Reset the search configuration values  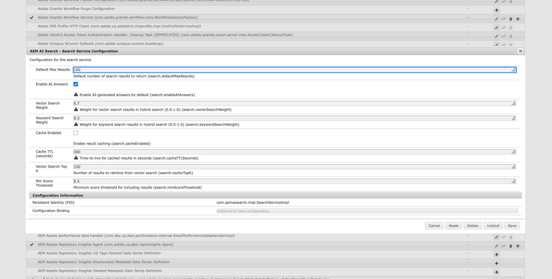pyautogui.click(x=453, y=226)
